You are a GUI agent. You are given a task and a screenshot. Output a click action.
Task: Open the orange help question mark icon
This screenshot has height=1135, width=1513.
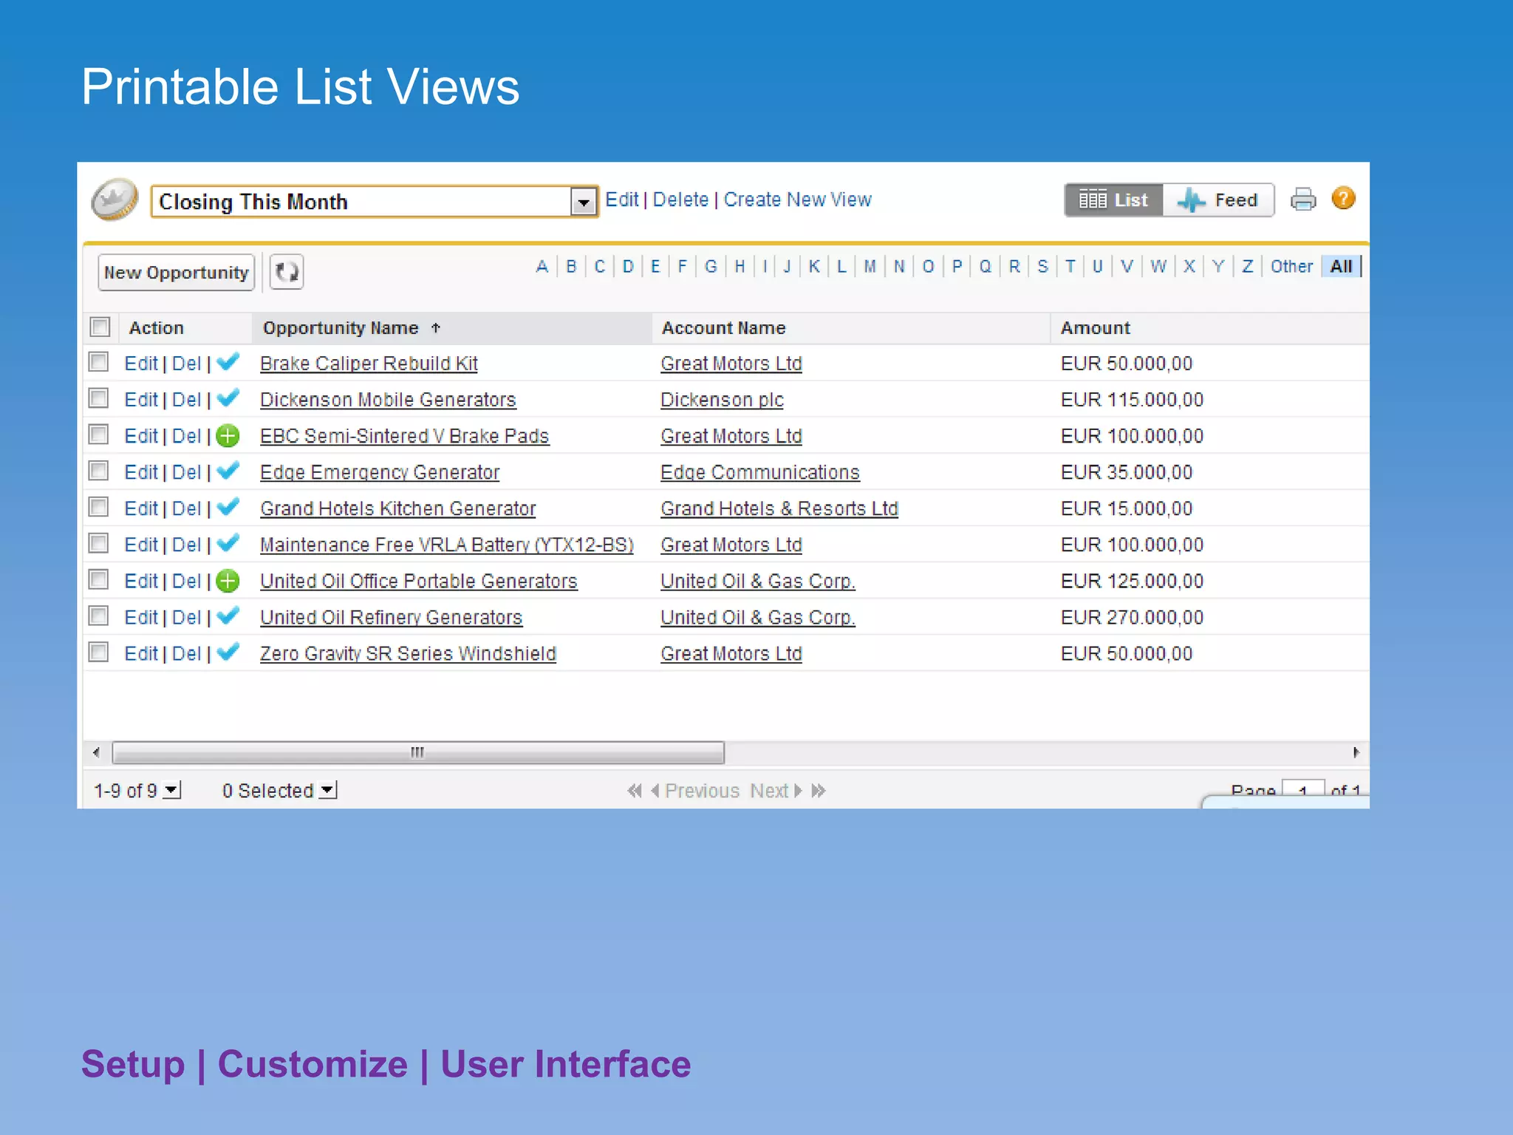pos(1343,198)
